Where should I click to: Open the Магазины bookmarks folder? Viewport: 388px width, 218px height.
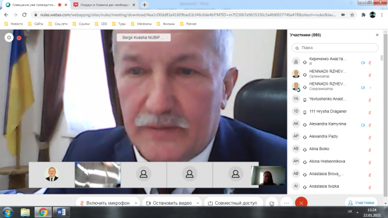(141, 24)
